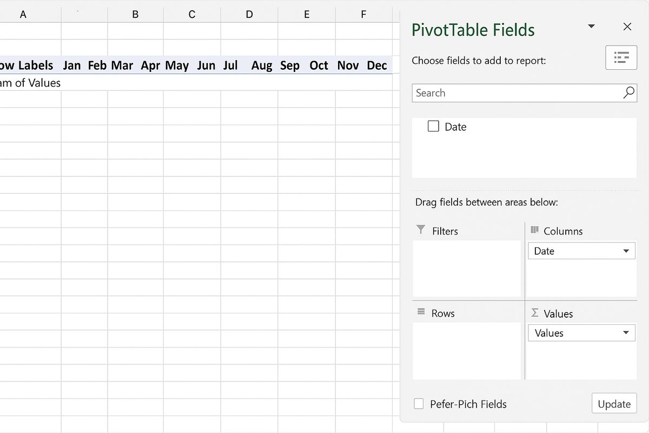Click the sigma Values area icon
The width and height of the screenshot is (649, 433).
(534, 313)
